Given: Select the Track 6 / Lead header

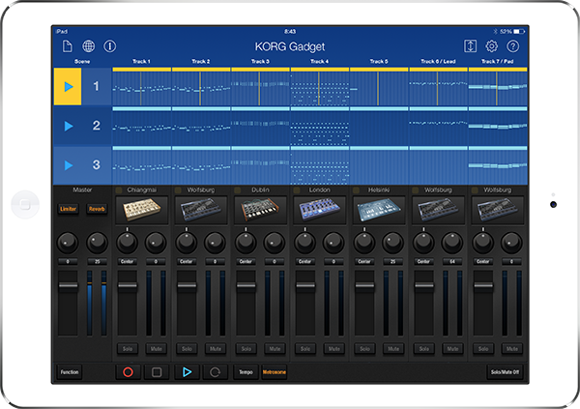Looking at the screenshot, I should 438,62.
